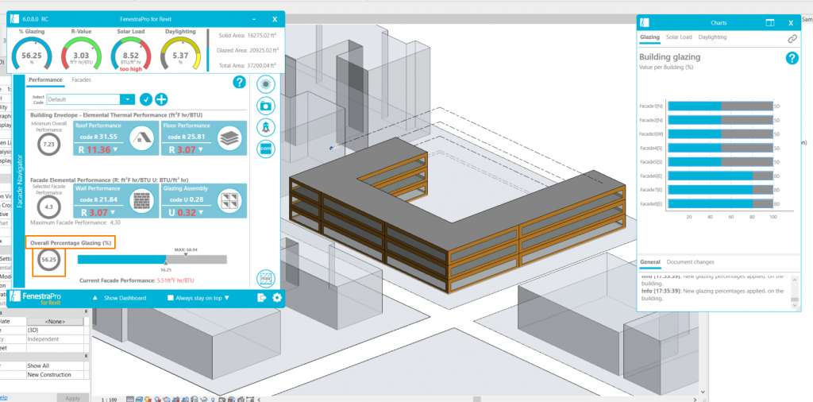Switch to the Facades tab

[82, 80]
